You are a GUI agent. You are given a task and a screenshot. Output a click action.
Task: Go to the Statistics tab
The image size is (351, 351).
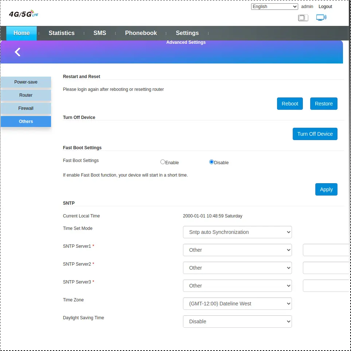[x=62, y=33]
